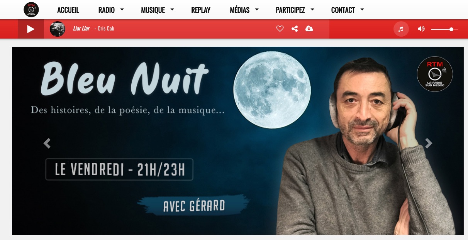Click the cloud download icon in the player
Screen dimensions: 468x240
pyautogui.click(x=309, y=29)
